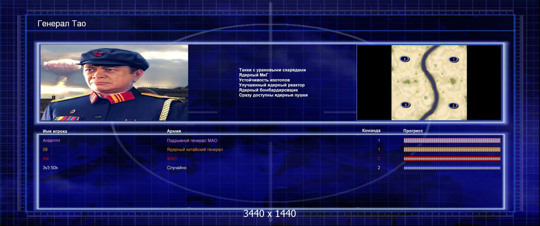This screenshot has height=226, width=540.
Task: Click the 'Армия' column header
Action: pos(174,131)
